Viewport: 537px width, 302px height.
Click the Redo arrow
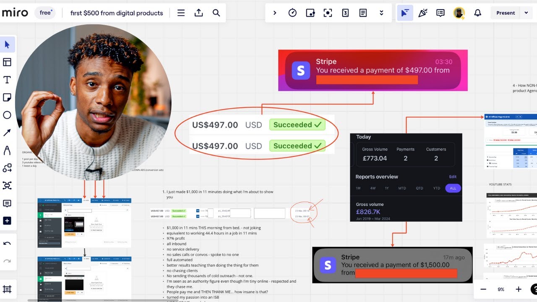[7, 261]
